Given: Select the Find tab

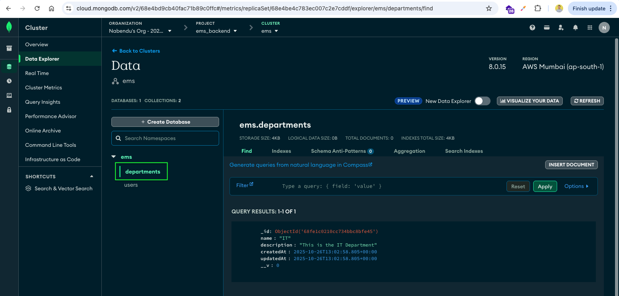Looking at the screenshot, I should (x=247, y=151).
